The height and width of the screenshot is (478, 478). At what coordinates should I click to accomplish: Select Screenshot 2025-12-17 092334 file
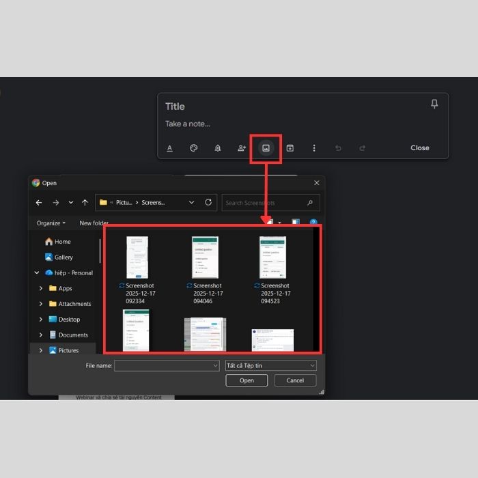point(137,270)
